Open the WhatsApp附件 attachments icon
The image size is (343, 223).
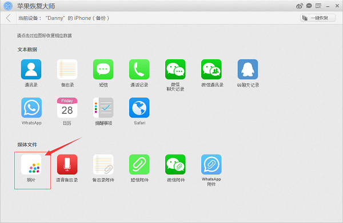pos(212,164)
